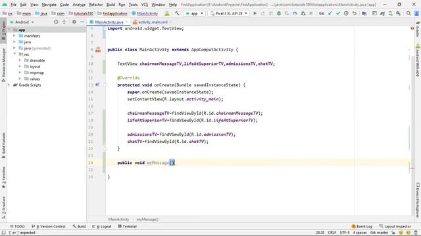The width and height of the screenshot is (421, 236).
Task: Click the Git Rollback undo icon
Action: tap(355, 13)
